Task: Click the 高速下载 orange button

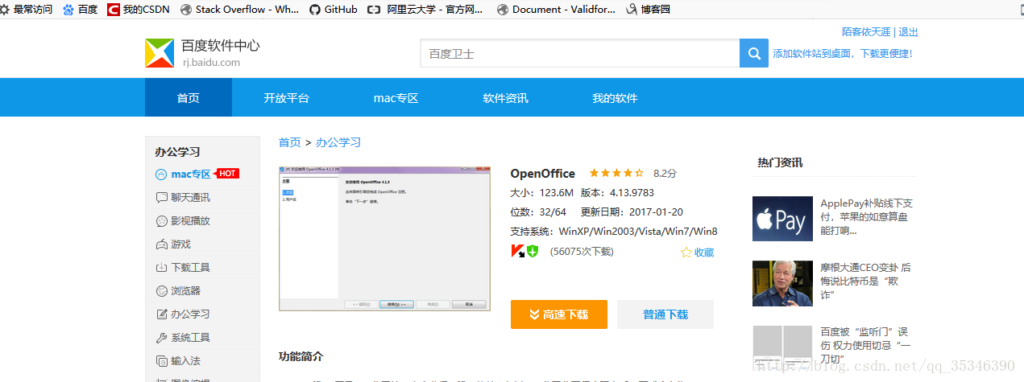Action: [559, 314]
